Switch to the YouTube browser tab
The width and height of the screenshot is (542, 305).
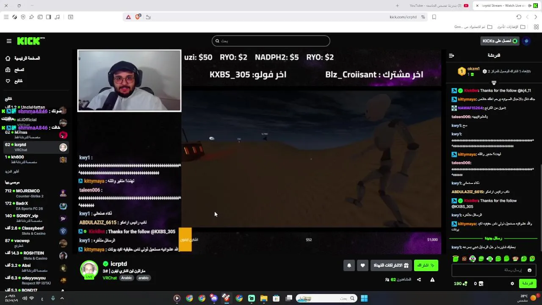pyautogui.click(x=438, y=6)
